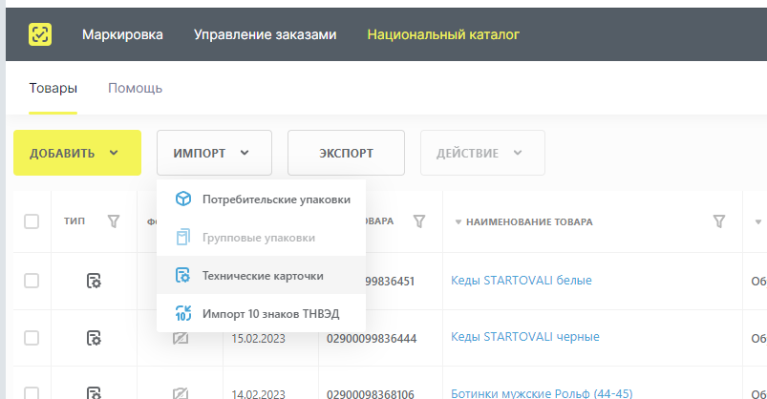The image size is (767, 399).
Task: Click type icon in Ботинки мужские Рольф row
Action: [x=94, y=392]
